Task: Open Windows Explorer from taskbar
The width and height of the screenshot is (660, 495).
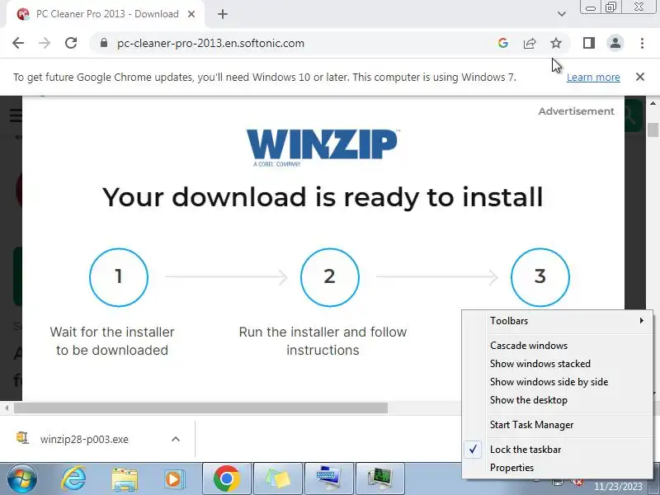Action: [x=125, y=479]
